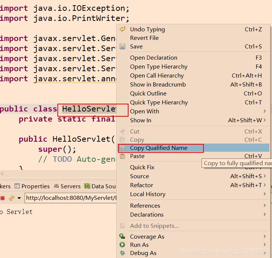Image resolution: width=272 pixels, height=258 pixels.
Task: Click the Data Source tab icon
Action: click(x=87, y=186)
